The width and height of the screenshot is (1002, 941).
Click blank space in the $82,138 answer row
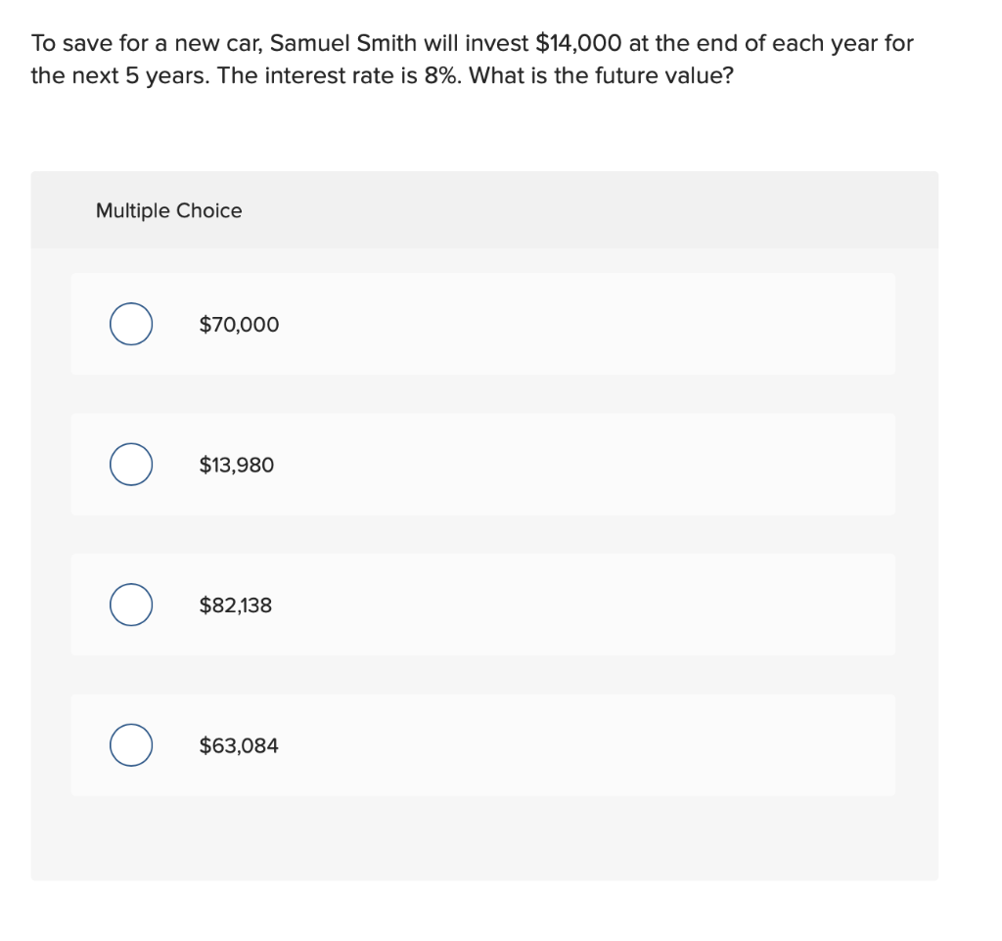click(587, 605)
